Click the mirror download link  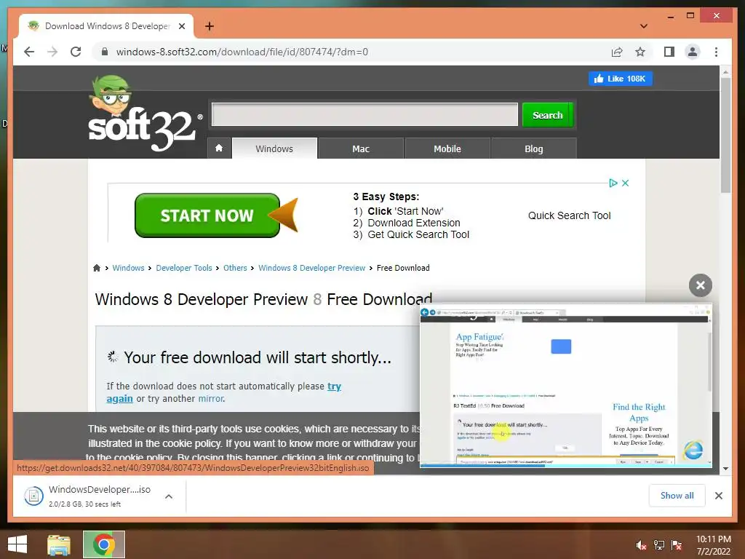211,398
